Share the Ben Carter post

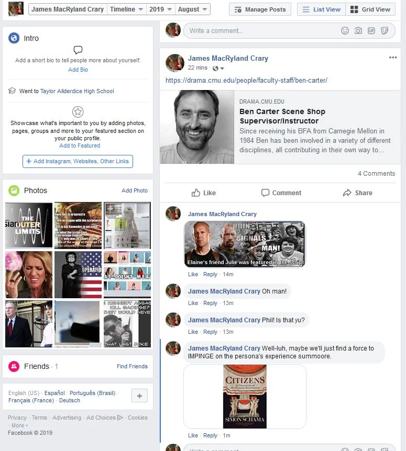tap(358, 193)
